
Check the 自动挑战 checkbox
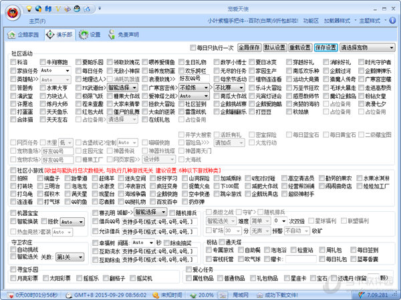tap(13, 249)
